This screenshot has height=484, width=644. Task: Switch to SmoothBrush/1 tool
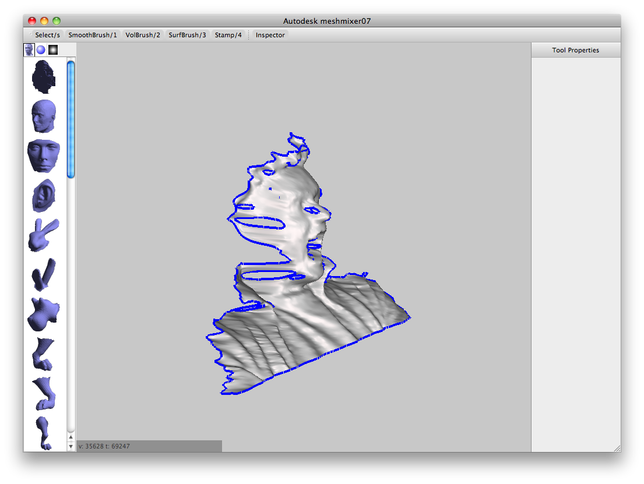(x=93, y=35)
